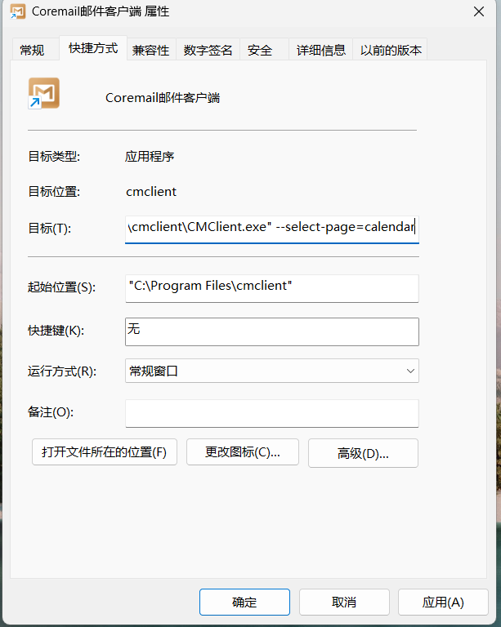Click inside the 目标(T) input field
The image size is (501, 627).
[x=272, y=229]
